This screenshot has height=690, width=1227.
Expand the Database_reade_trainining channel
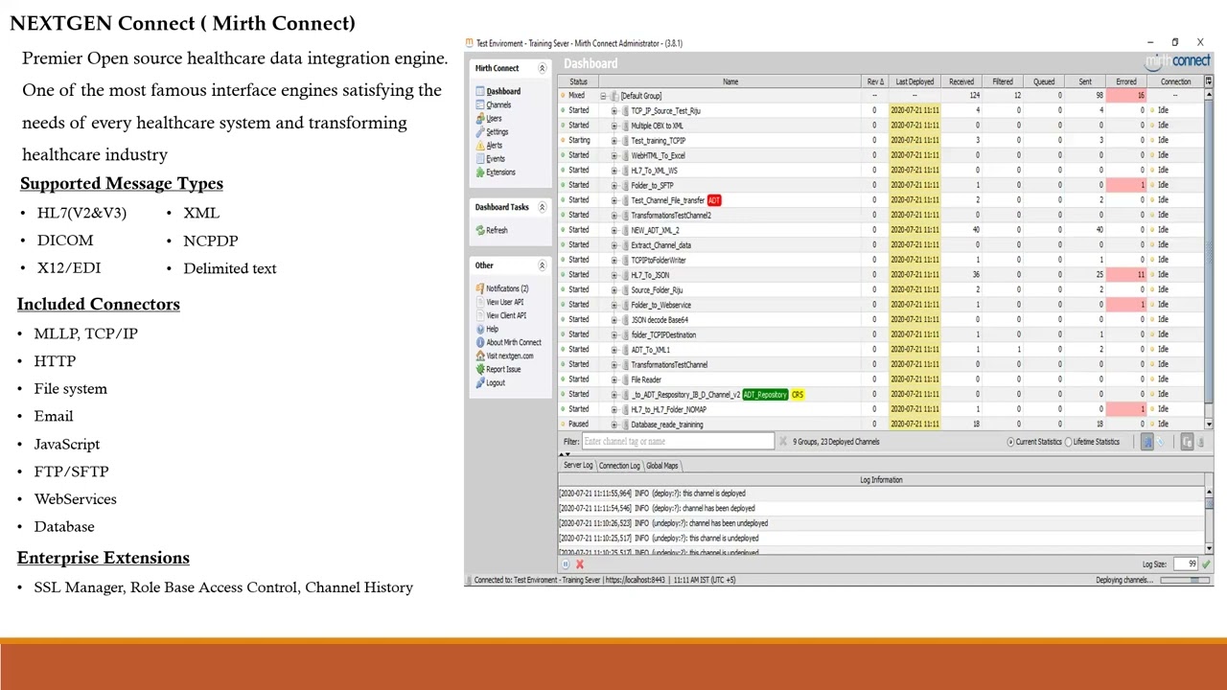point(613,425)
